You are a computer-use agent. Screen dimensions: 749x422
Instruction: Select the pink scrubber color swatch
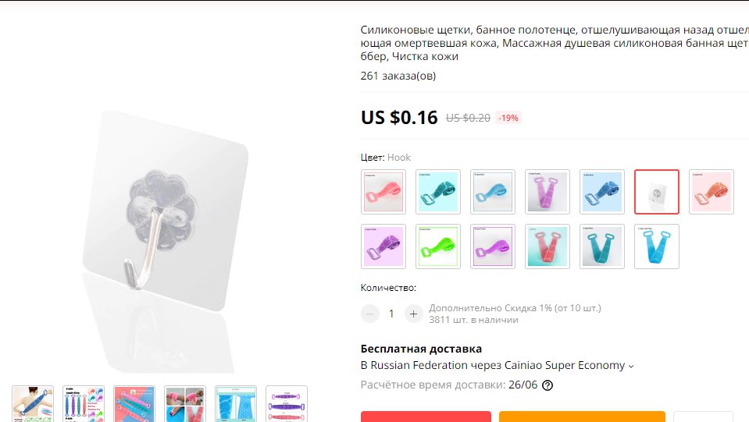click(x=383, y=192)
